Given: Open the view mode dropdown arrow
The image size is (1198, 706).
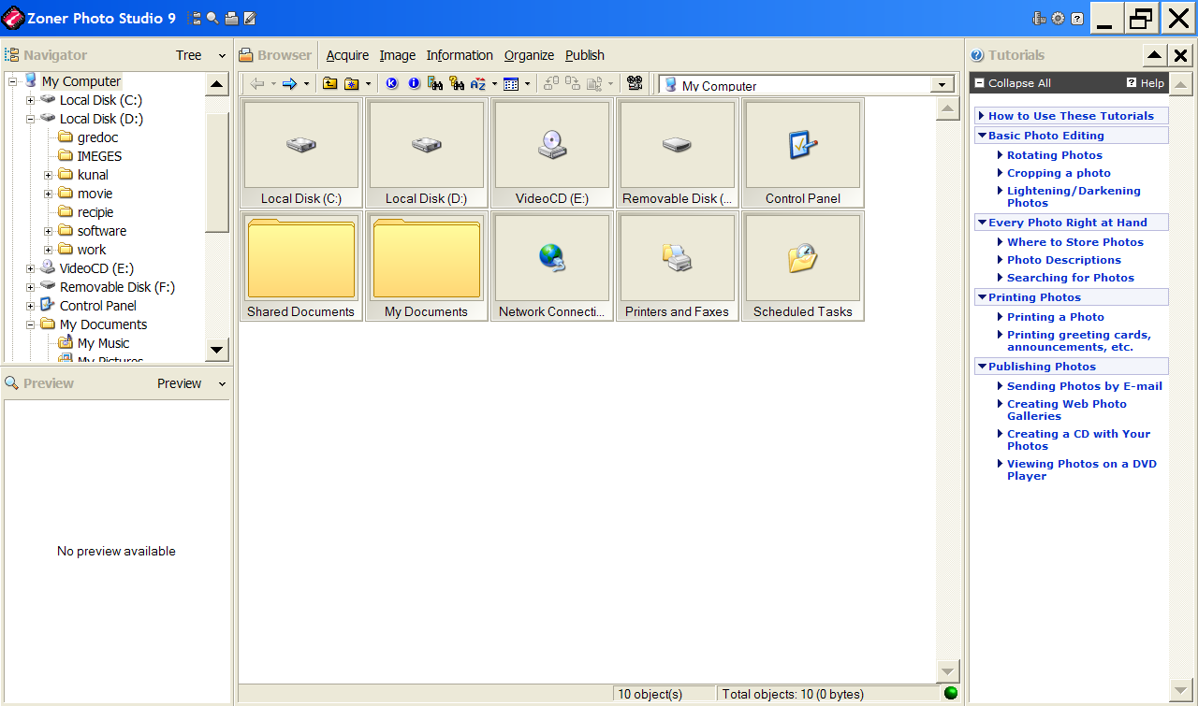Looking at the screenshot, I should [527, 84].
